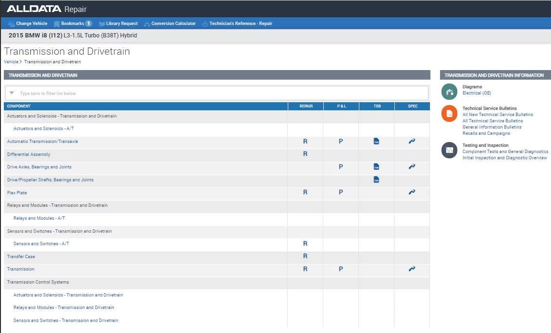Open General Information Bulletins
Screen dimensions: 551x333
tap(492, 127)
